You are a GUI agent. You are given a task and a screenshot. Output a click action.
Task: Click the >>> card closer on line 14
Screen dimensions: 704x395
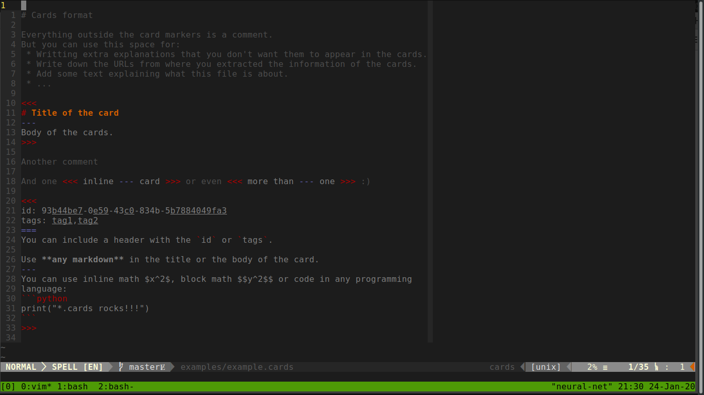click(29, 142)
